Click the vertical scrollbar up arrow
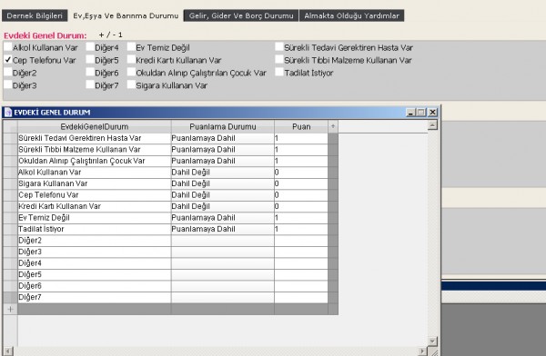546x356 pixels. click(x=432, y=125)
